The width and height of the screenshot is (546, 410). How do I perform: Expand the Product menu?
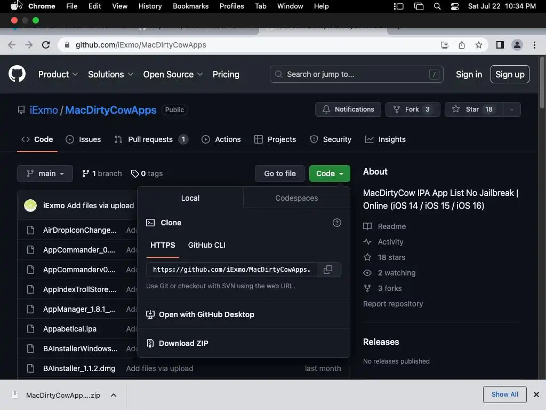click(x=58, y=74)
